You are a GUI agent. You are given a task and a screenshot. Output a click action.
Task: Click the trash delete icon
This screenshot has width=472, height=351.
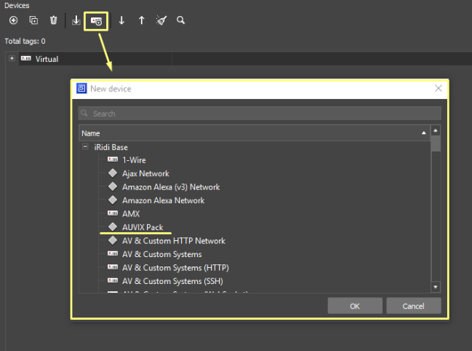pos(53,20)
